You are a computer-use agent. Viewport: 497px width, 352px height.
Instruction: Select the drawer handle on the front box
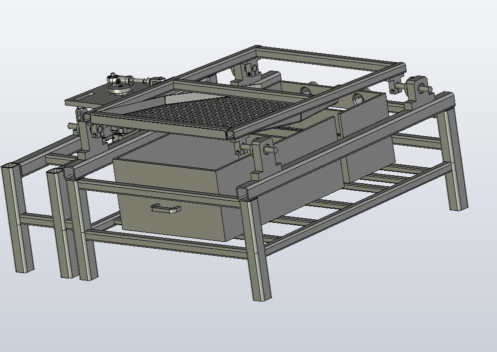pyautogui.click(x=166, y=208)
